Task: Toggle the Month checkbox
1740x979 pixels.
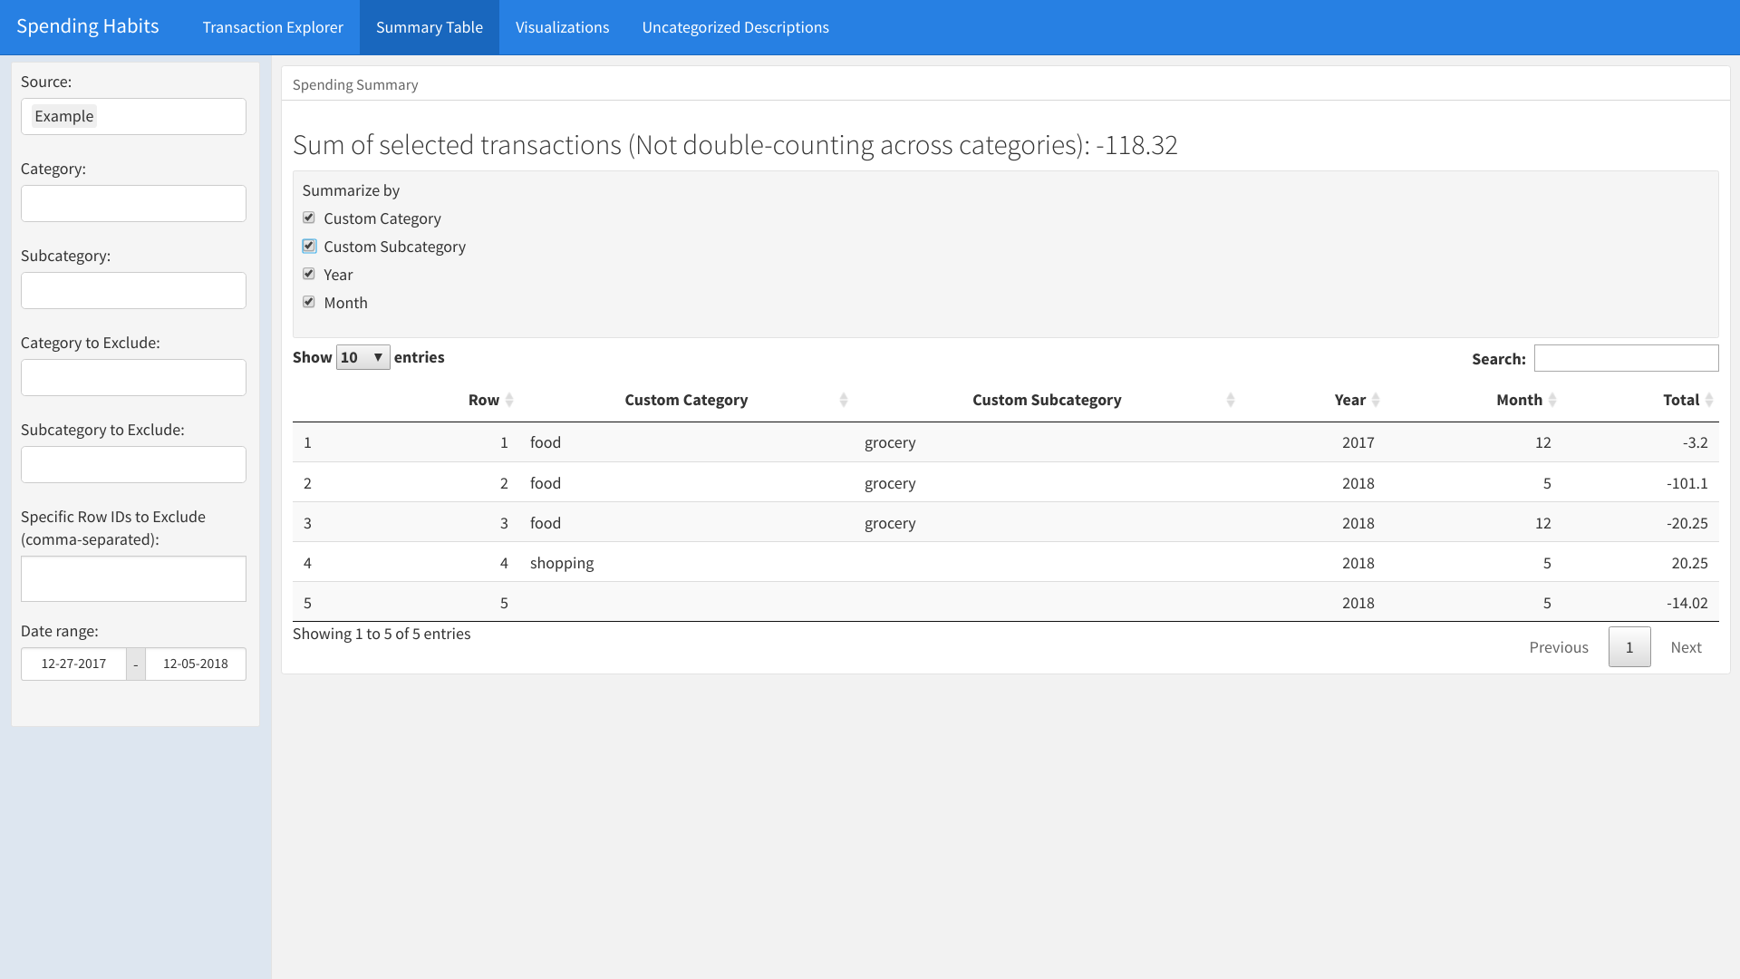Action: 309,302
